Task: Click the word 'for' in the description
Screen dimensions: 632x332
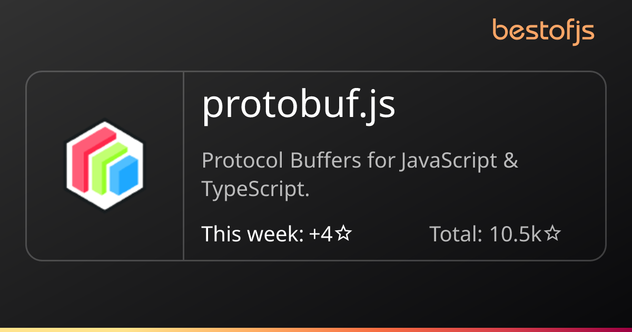Action: pyautogui.click(x=380, y=161)
